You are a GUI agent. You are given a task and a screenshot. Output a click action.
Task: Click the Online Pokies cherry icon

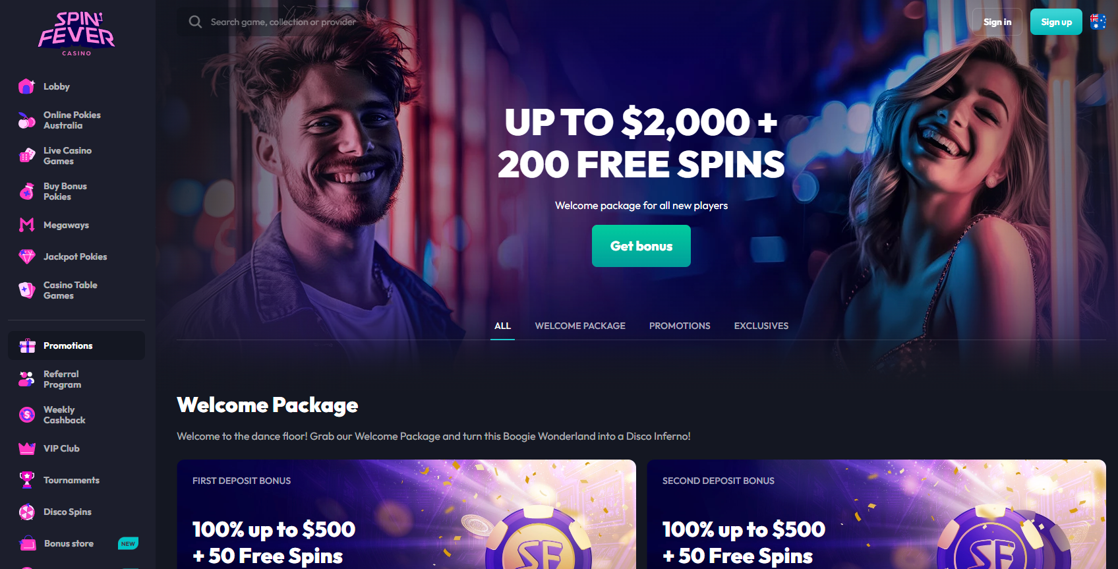(26, 120)
